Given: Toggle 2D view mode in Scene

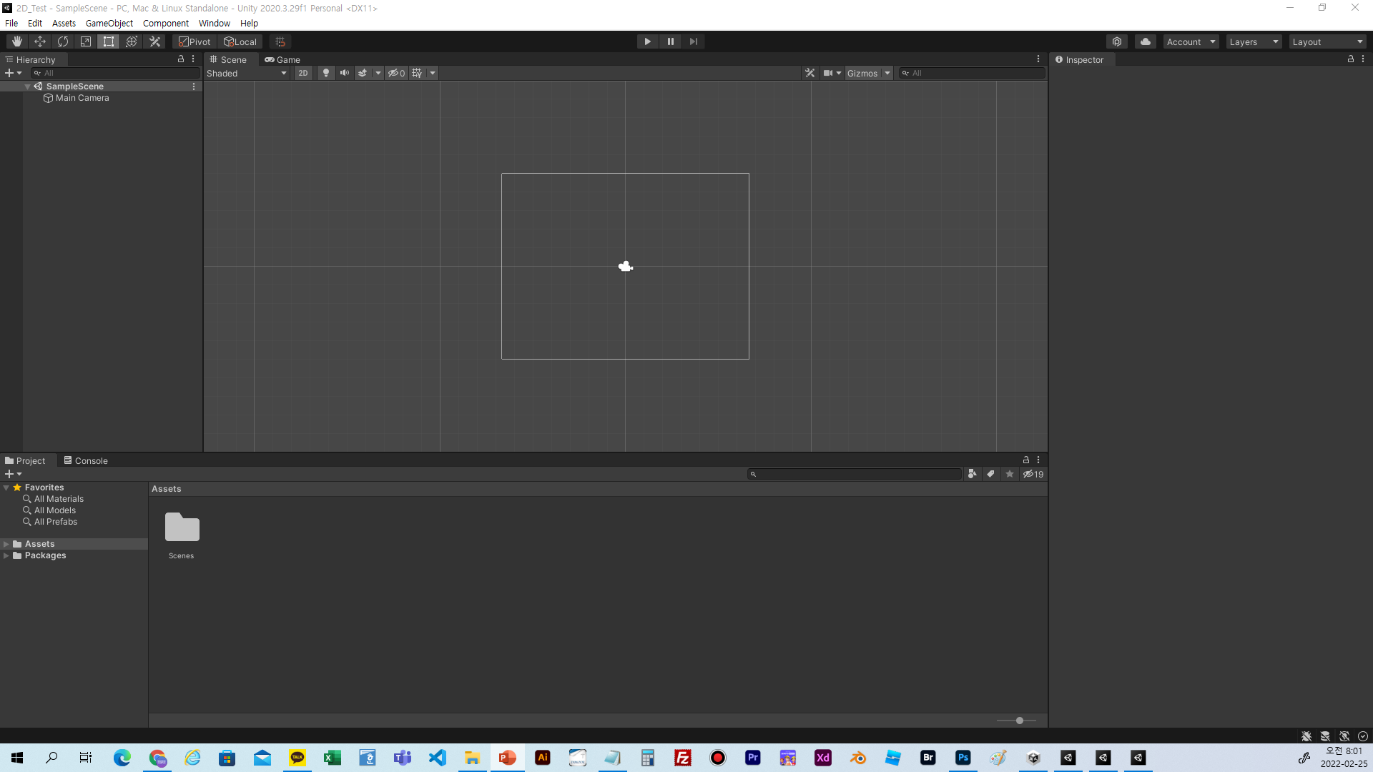Looking at the screenshot, I should pyautogui.click(x=303, y=73).
